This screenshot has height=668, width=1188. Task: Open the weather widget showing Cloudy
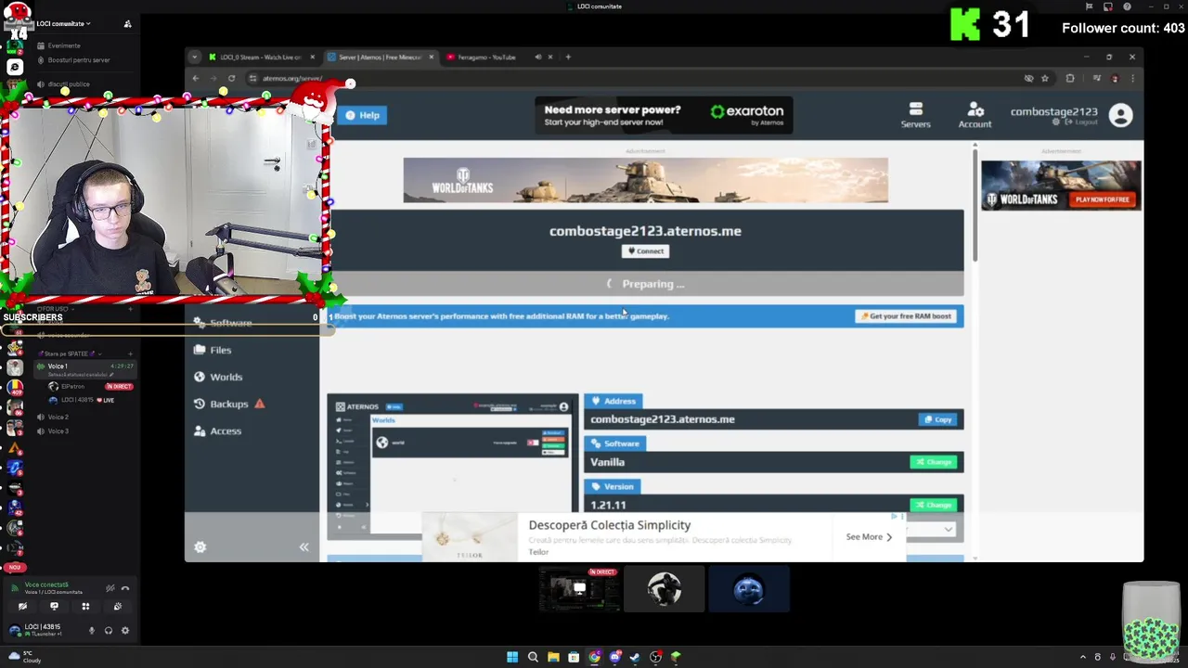(x=24, y=656)
